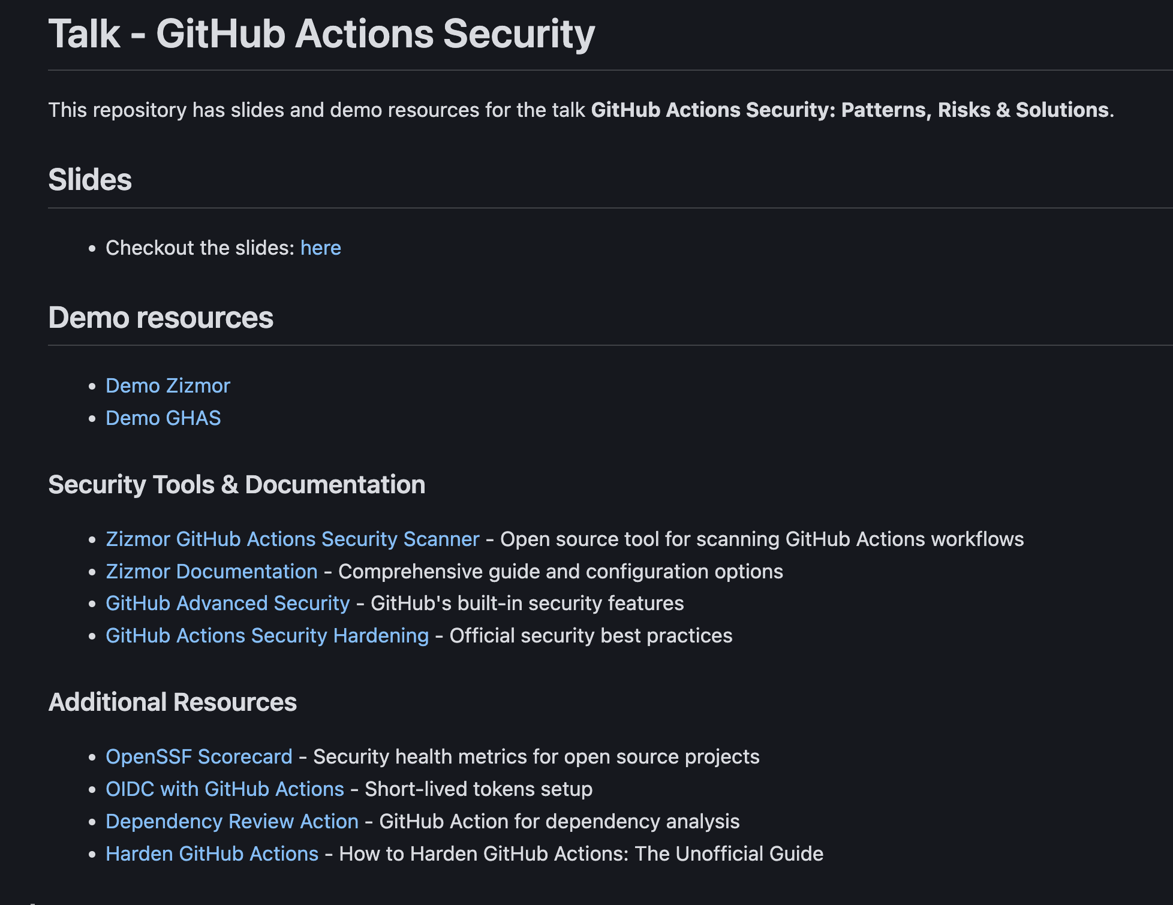Open the Harden GitHub Actions link
The height and width of the screenshot is (905, 1173).
(212, 853)
